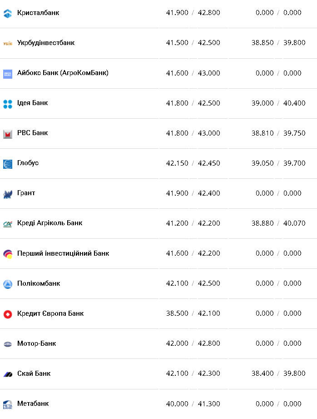
Task: Click the Глобус bank logo icon
Action: (x=7, y=164)
